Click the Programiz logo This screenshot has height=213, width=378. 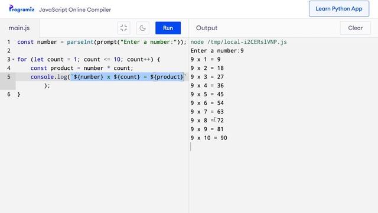22,9
